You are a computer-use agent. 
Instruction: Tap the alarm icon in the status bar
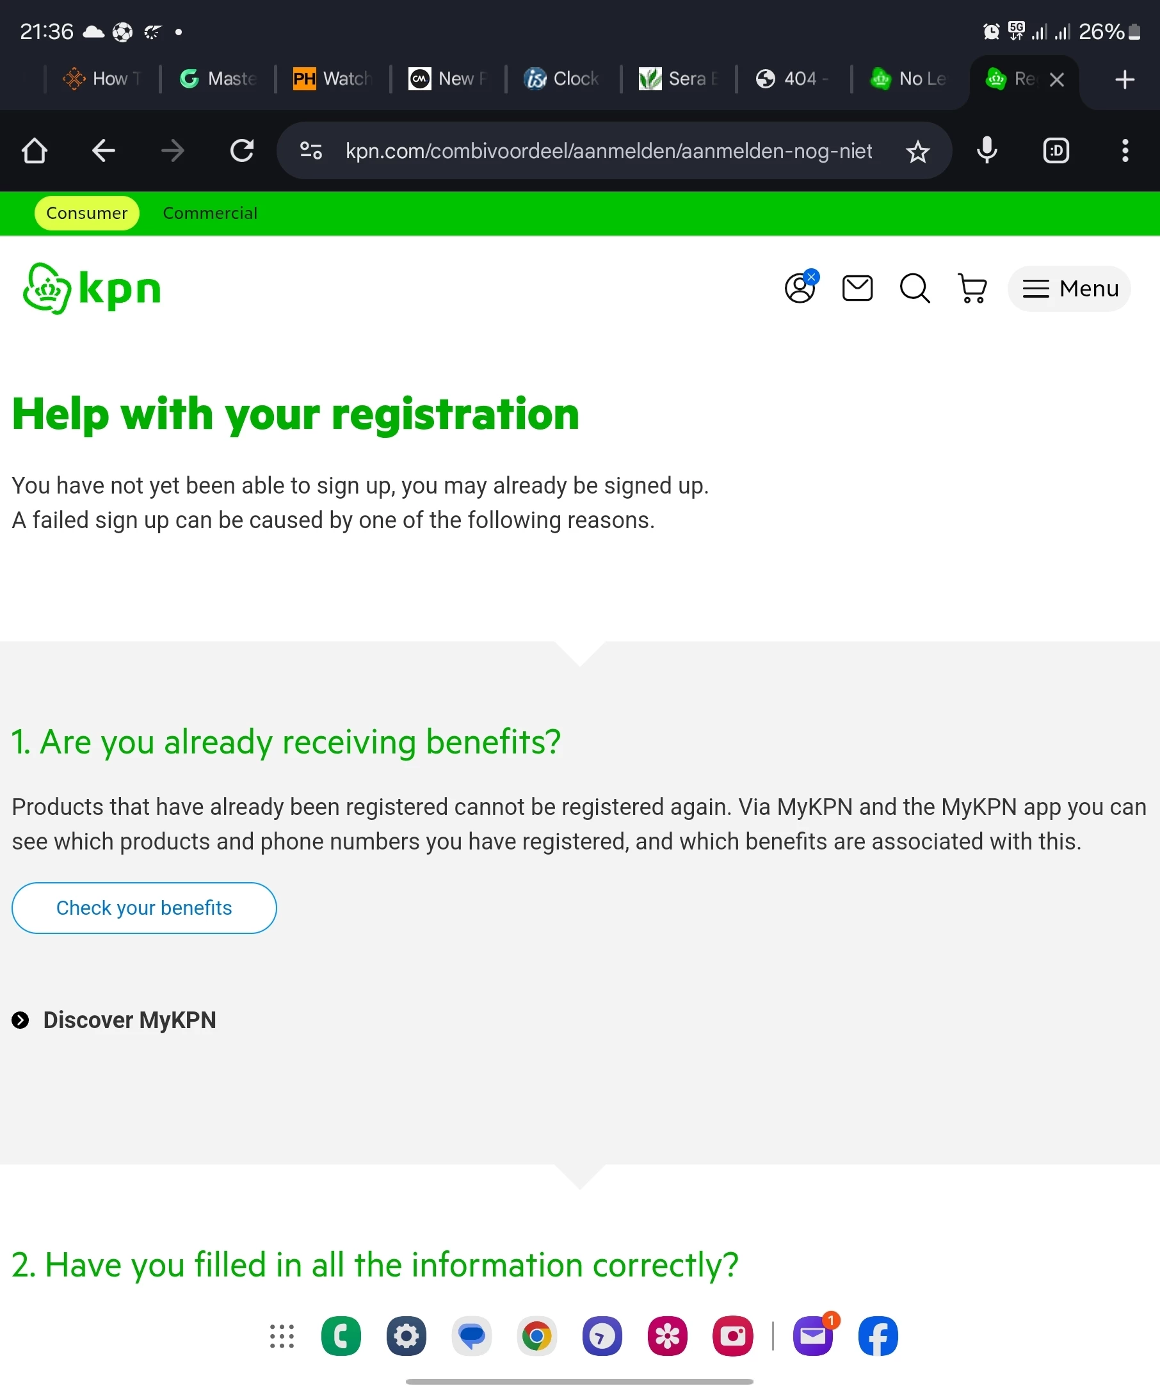click(x=992, y=31)
